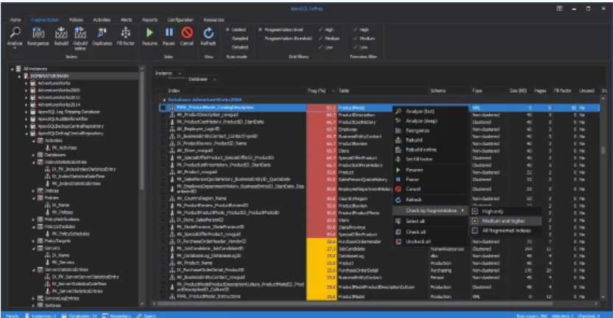This screenshot has height=318, width=613.
Task: Click the Pause icon in the context menu
Action: tap(398, 180)
